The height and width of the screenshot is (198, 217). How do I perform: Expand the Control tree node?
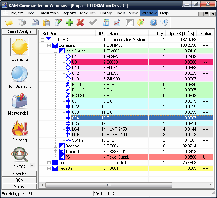(x=49, y=163)
